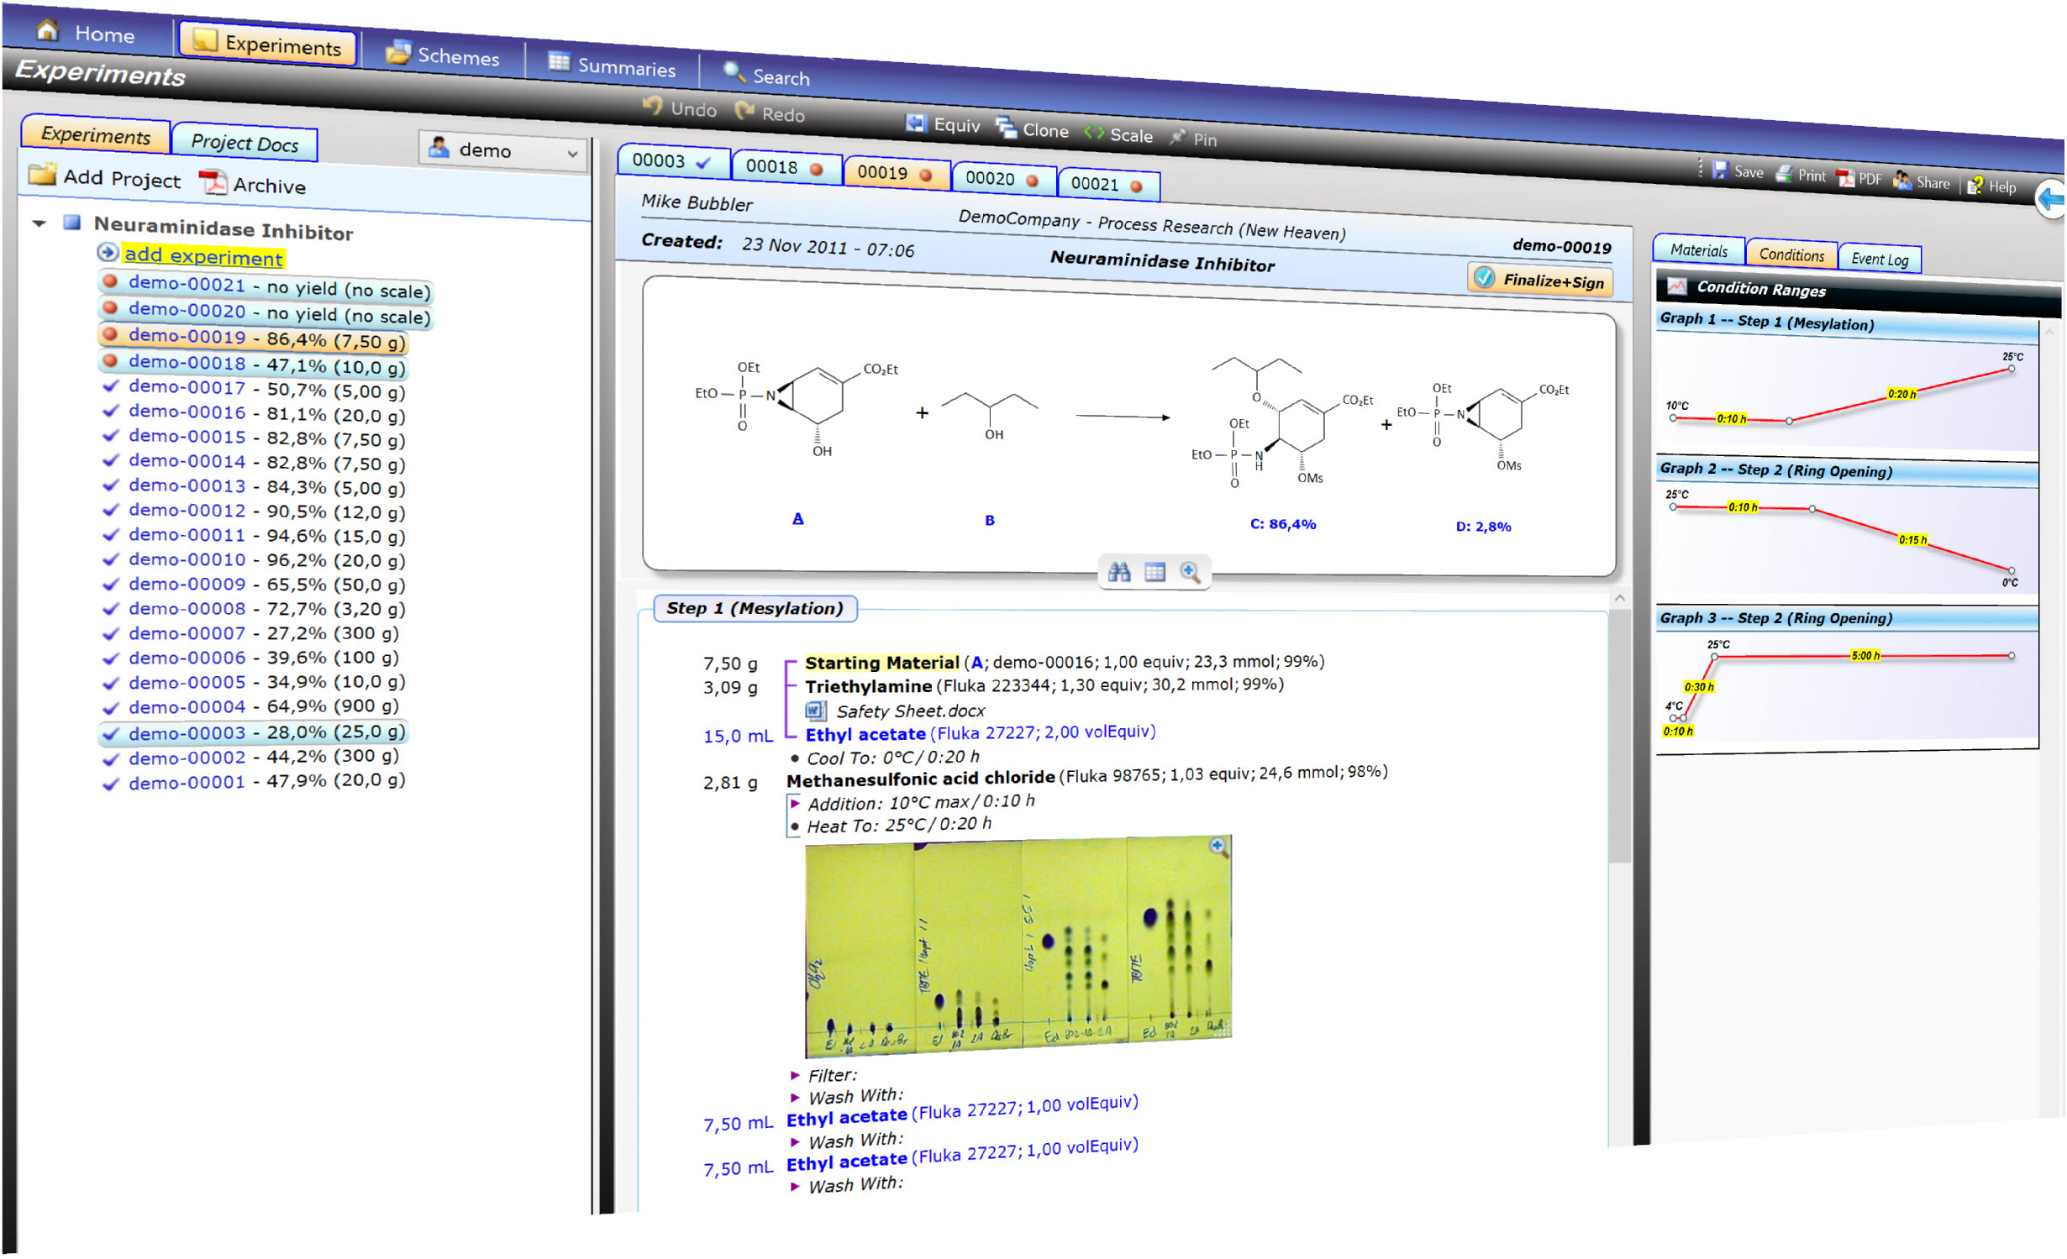Click the table grid icon below scheme

pos(1156,573)
